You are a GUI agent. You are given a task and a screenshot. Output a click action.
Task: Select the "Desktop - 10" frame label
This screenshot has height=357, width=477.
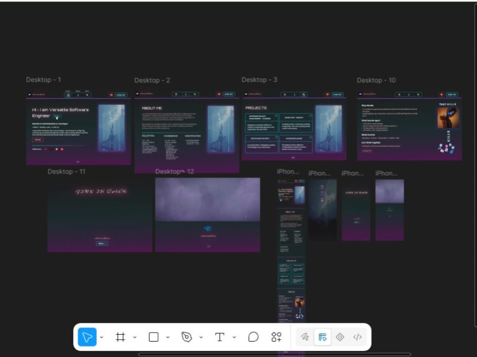click(x=376, y=80)
